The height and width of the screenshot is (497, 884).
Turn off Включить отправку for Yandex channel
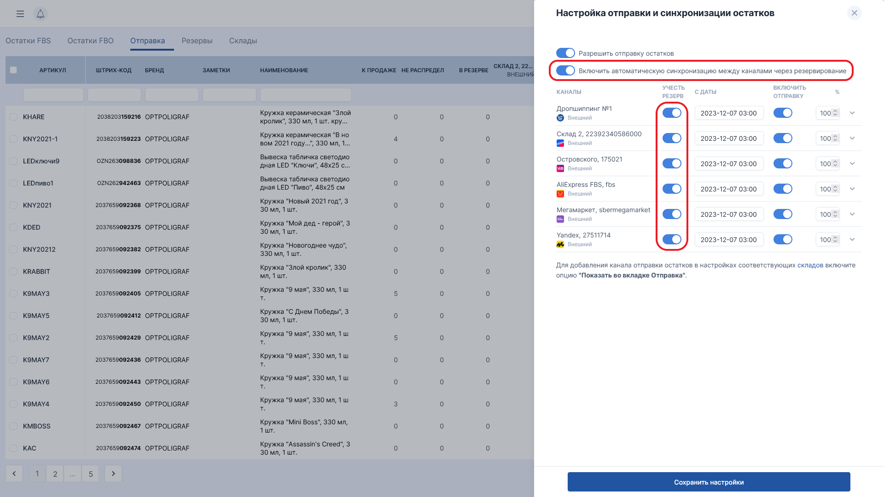(x=783, y=239)
